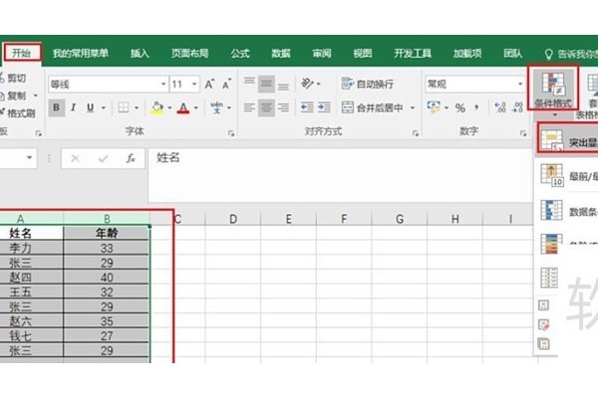Click the accounting number format icon
Screen dimensions: 598x398
coord(434,107)
